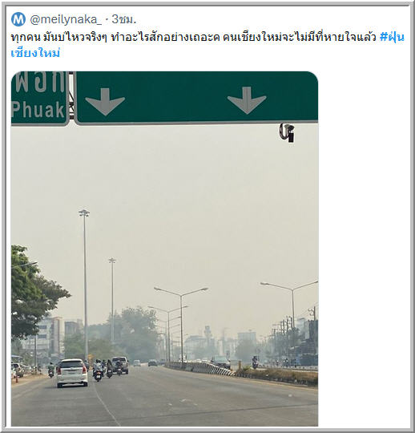Click the 3ชม. tweet timestamp

tap(123, 19)
